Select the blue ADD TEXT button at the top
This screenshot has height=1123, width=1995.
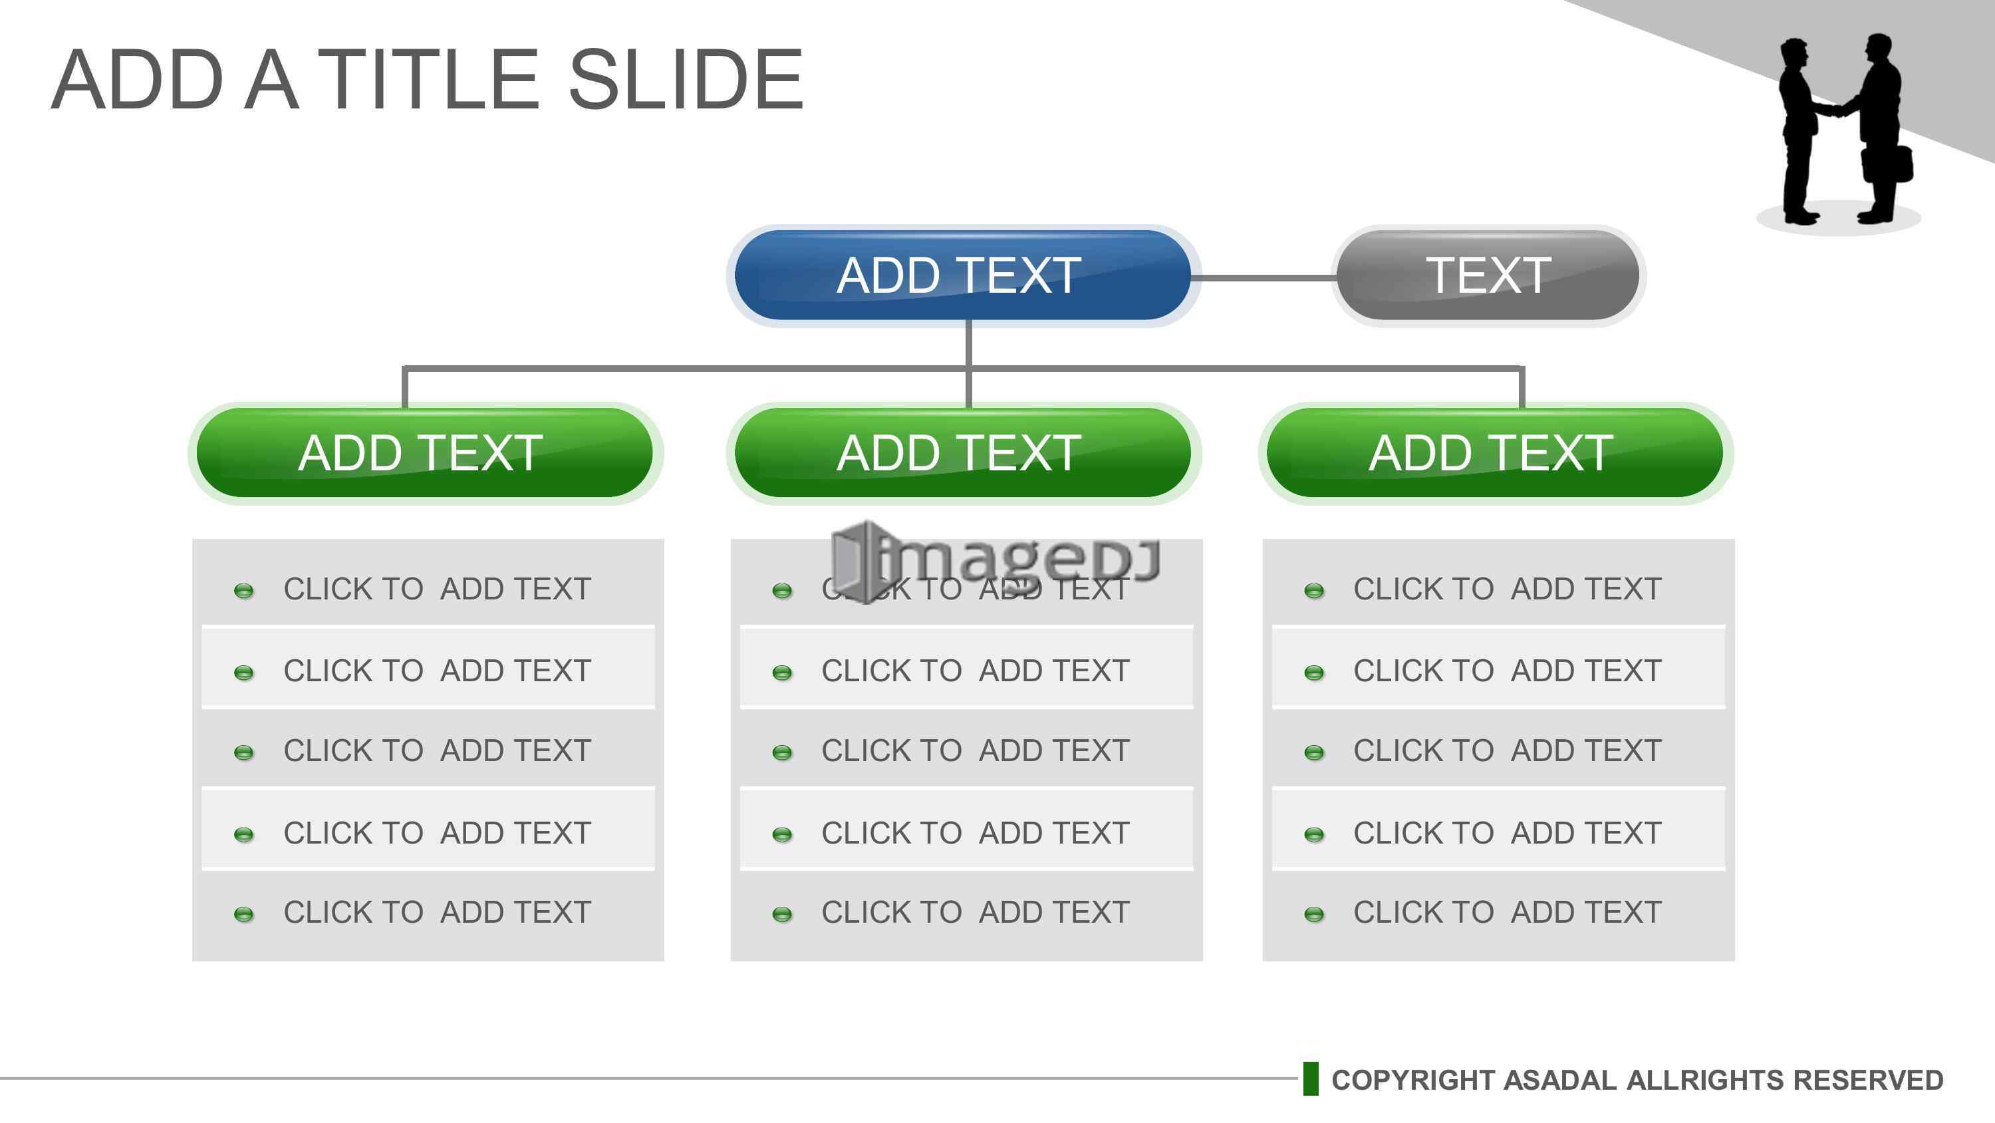(963, 275)
